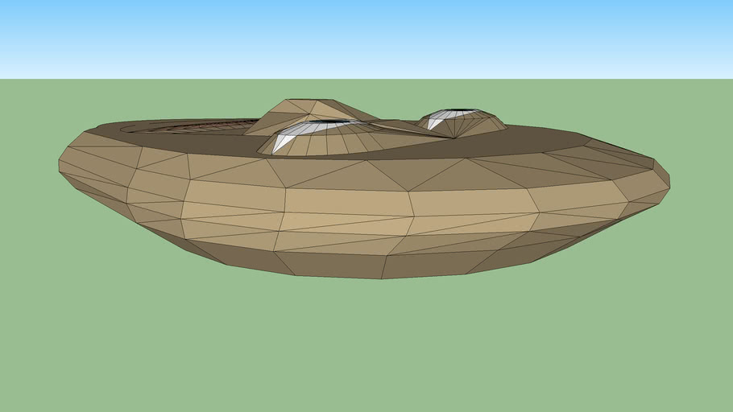
Task: Click the lightest tan band on the hull's center
Action: click(x=346, y=201)
